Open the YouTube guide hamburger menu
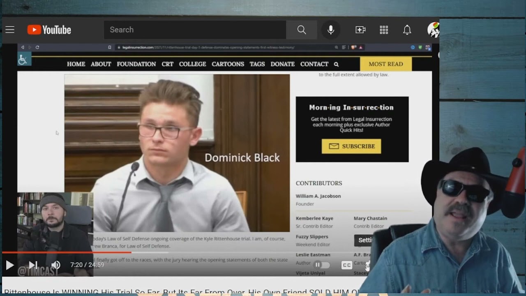Viewport: 526px width, 296px height. (10, 30)
